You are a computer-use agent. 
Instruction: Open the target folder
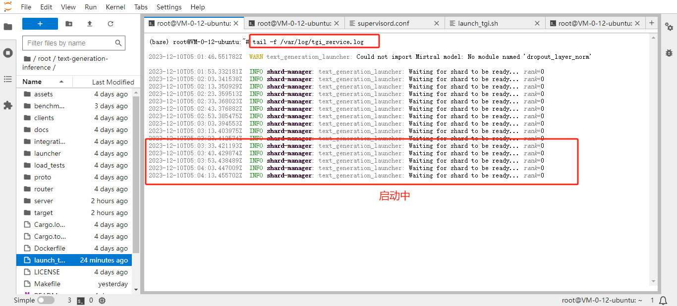[x=74, y=213]
